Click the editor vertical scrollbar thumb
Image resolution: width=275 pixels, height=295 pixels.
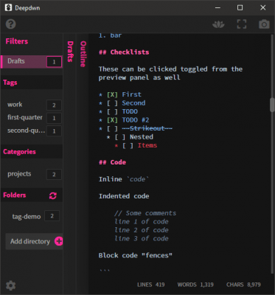coord(272,105)
